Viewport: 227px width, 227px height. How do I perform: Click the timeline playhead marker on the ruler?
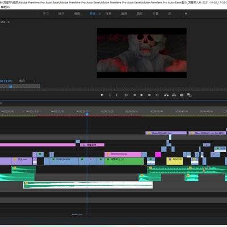87,114
